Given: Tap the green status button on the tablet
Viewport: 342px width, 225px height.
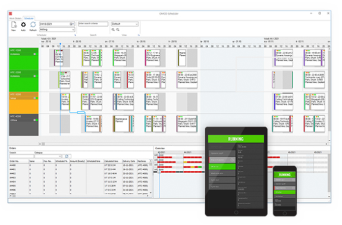Looking at the screenshot, I should 222,167.
